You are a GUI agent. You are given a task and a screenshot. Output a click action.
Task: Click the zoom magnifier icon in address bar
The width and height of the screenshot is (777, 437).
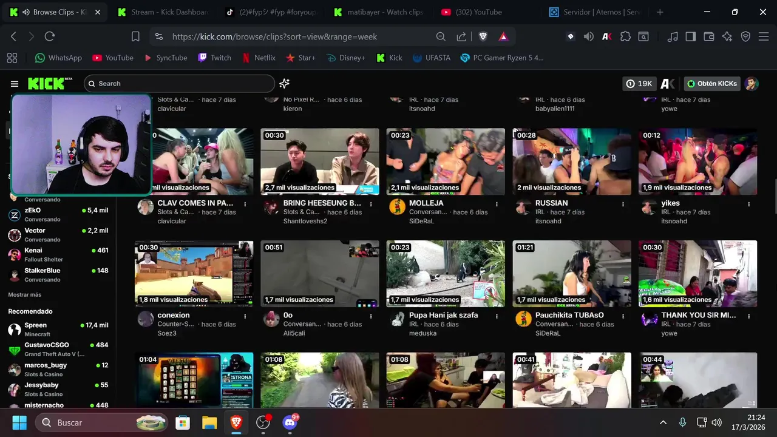441,36
